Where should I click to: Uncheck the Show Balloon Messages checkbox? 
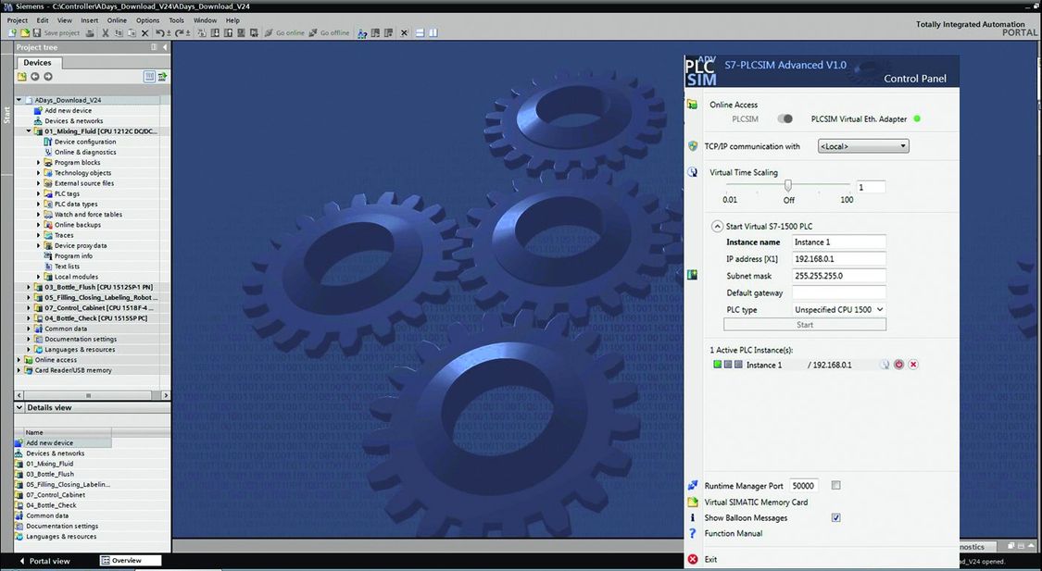pyautogui.click(x=836, y=517)
